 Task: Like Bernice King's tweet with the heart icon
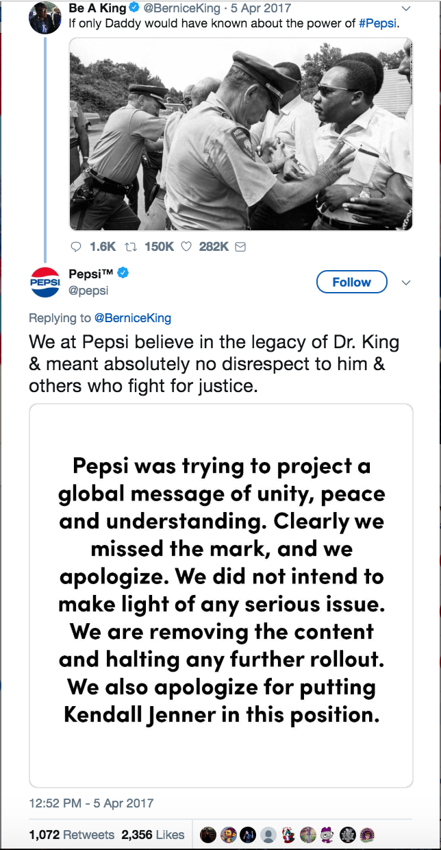tap(186, 247)
